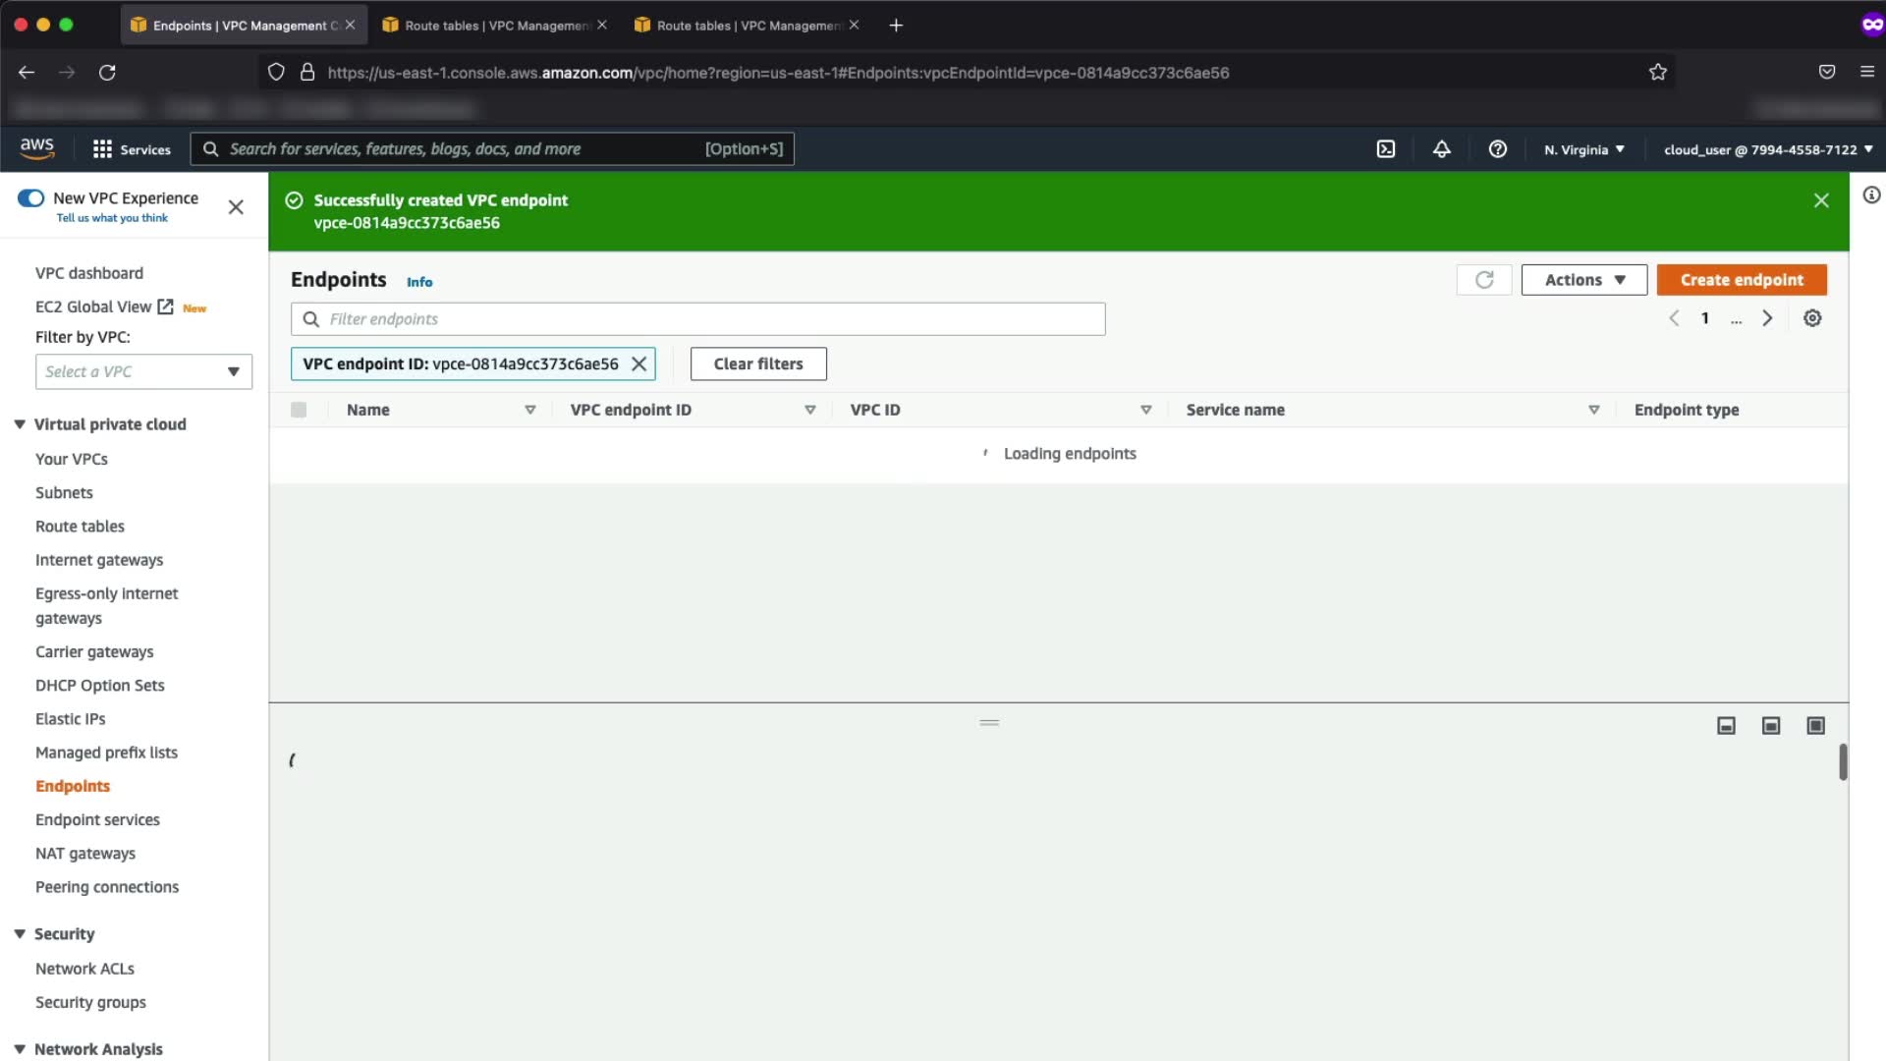The width and height of the screenshot is (1886, 1061).
Task: Open the help question mark icon
Action: (x=1497, y=149)
